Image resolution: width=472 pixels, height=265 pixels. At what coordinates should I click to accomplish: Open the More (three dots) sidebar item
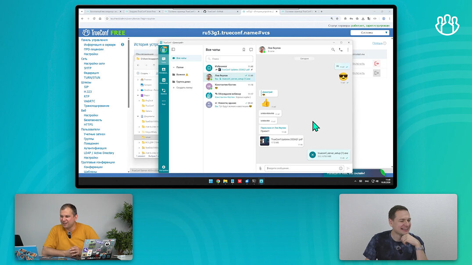pos(164,102)
